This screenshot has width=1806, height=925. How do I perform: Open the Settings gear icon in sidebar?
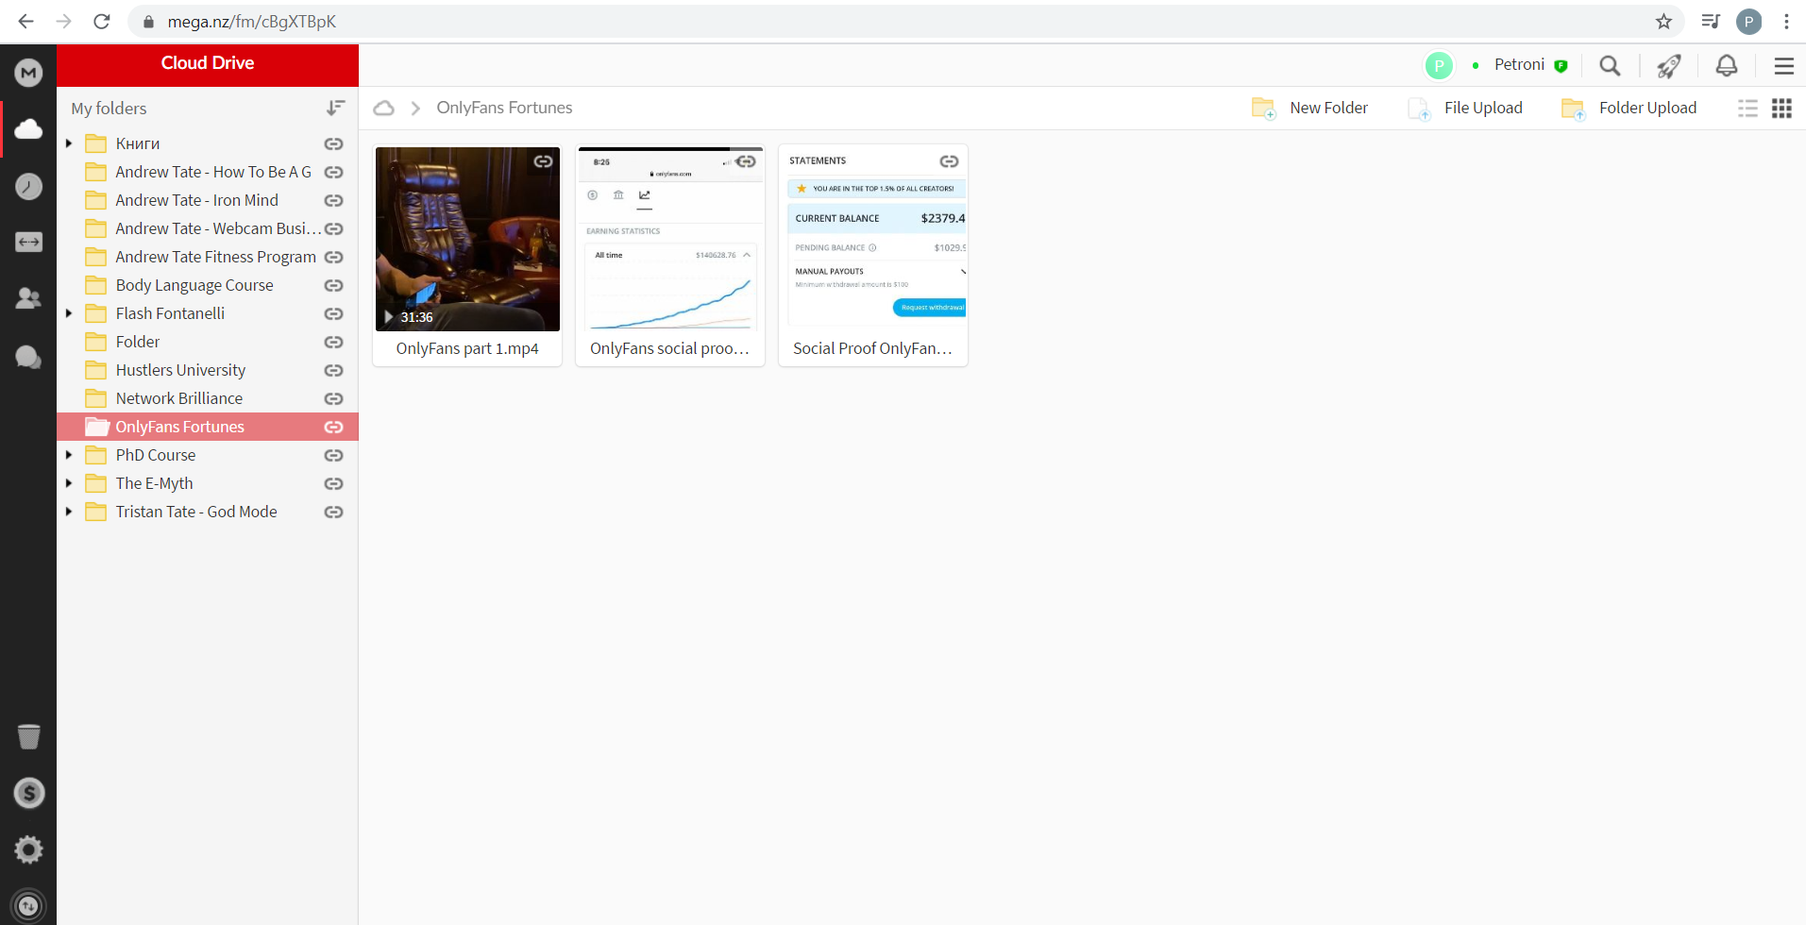(x=28, y=849)
